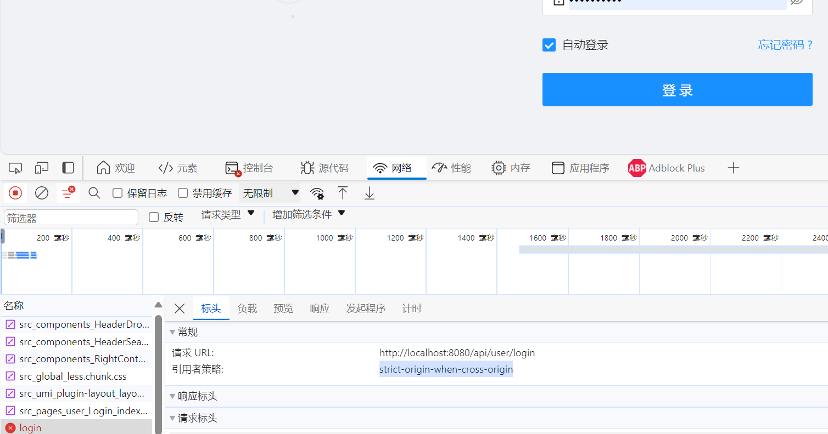Open the 性能 performance tab
This screenshot has width=828, height=434.
coord(451,168)
